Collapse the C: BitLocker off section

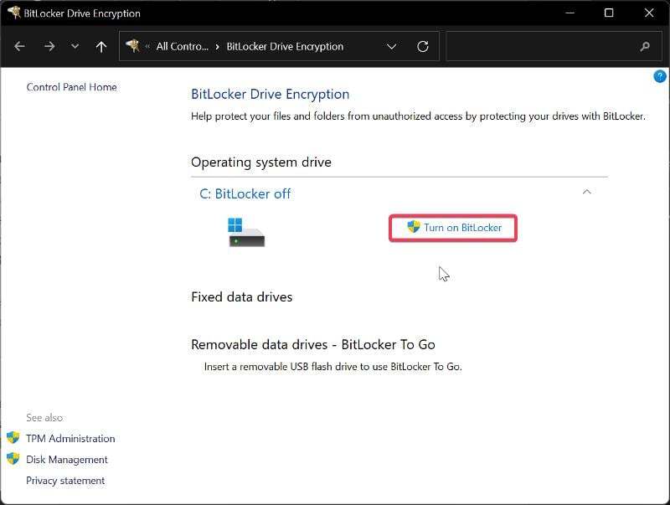(x=587, y=192)
